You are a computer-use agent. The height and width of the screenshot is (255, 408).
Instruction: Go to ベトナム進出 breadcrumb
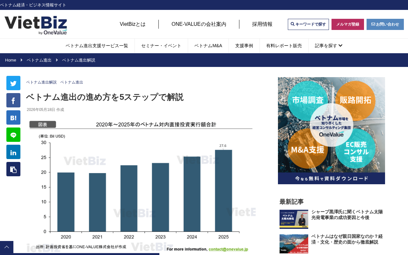tap(39, 60)
